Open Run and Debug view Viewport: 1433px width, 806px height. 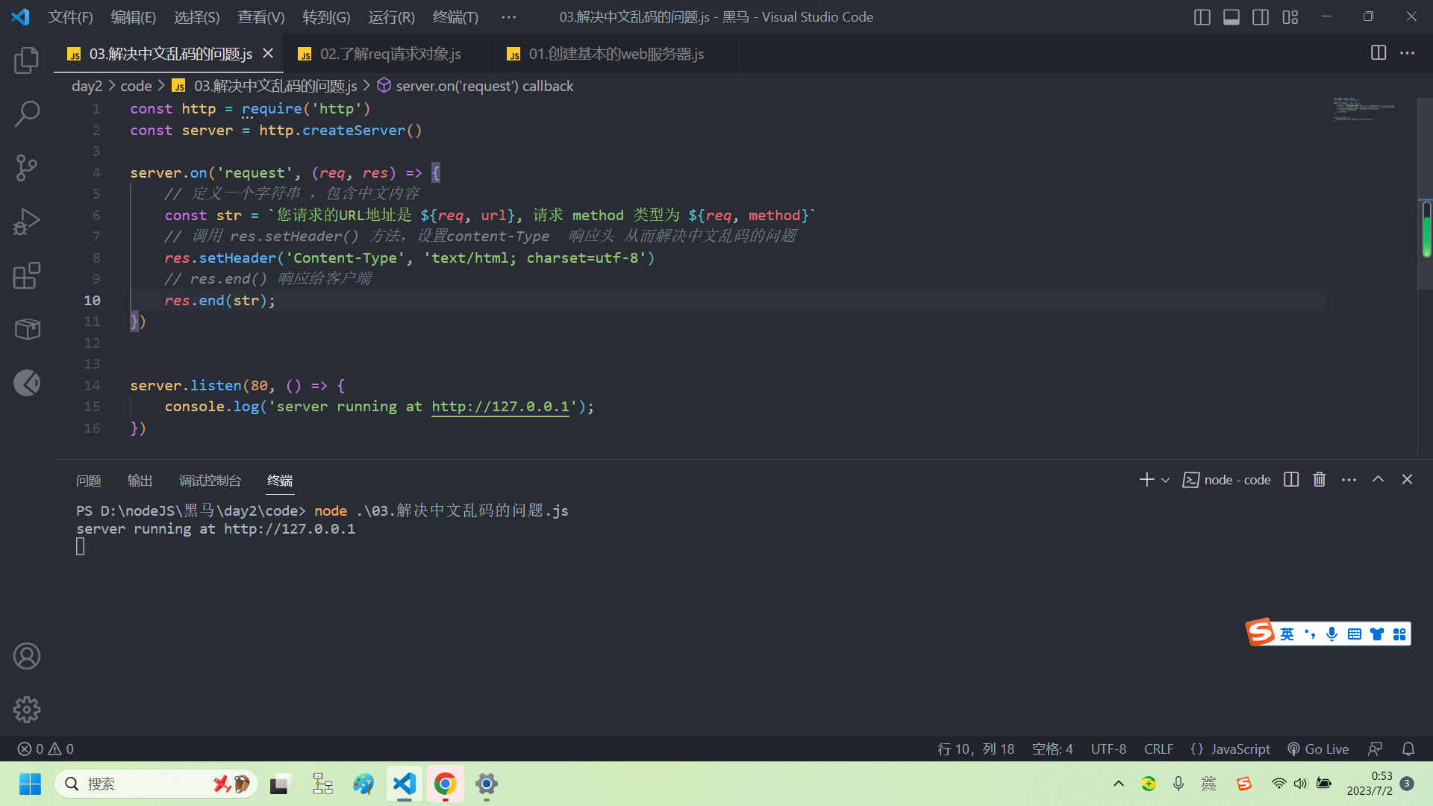(27, 222)
